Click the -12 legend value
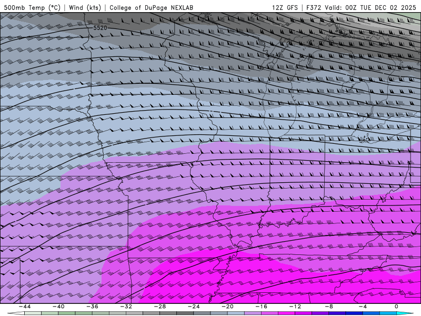The width and height of the screenshot is (421, 316). (x=295, y=307)
